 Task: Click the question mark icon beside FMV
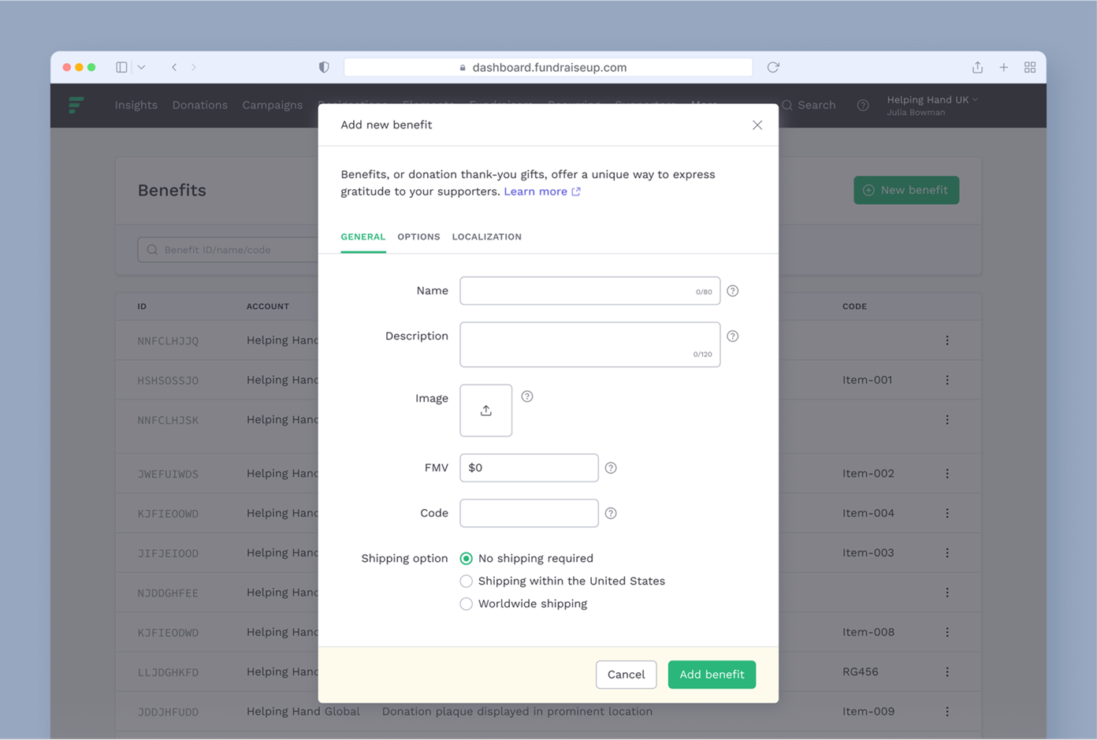point(611,467)
